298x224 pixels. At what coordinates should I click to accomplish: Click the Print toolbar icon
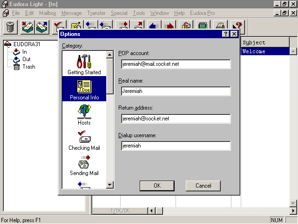pyautogui.click(x=220, y=25)
